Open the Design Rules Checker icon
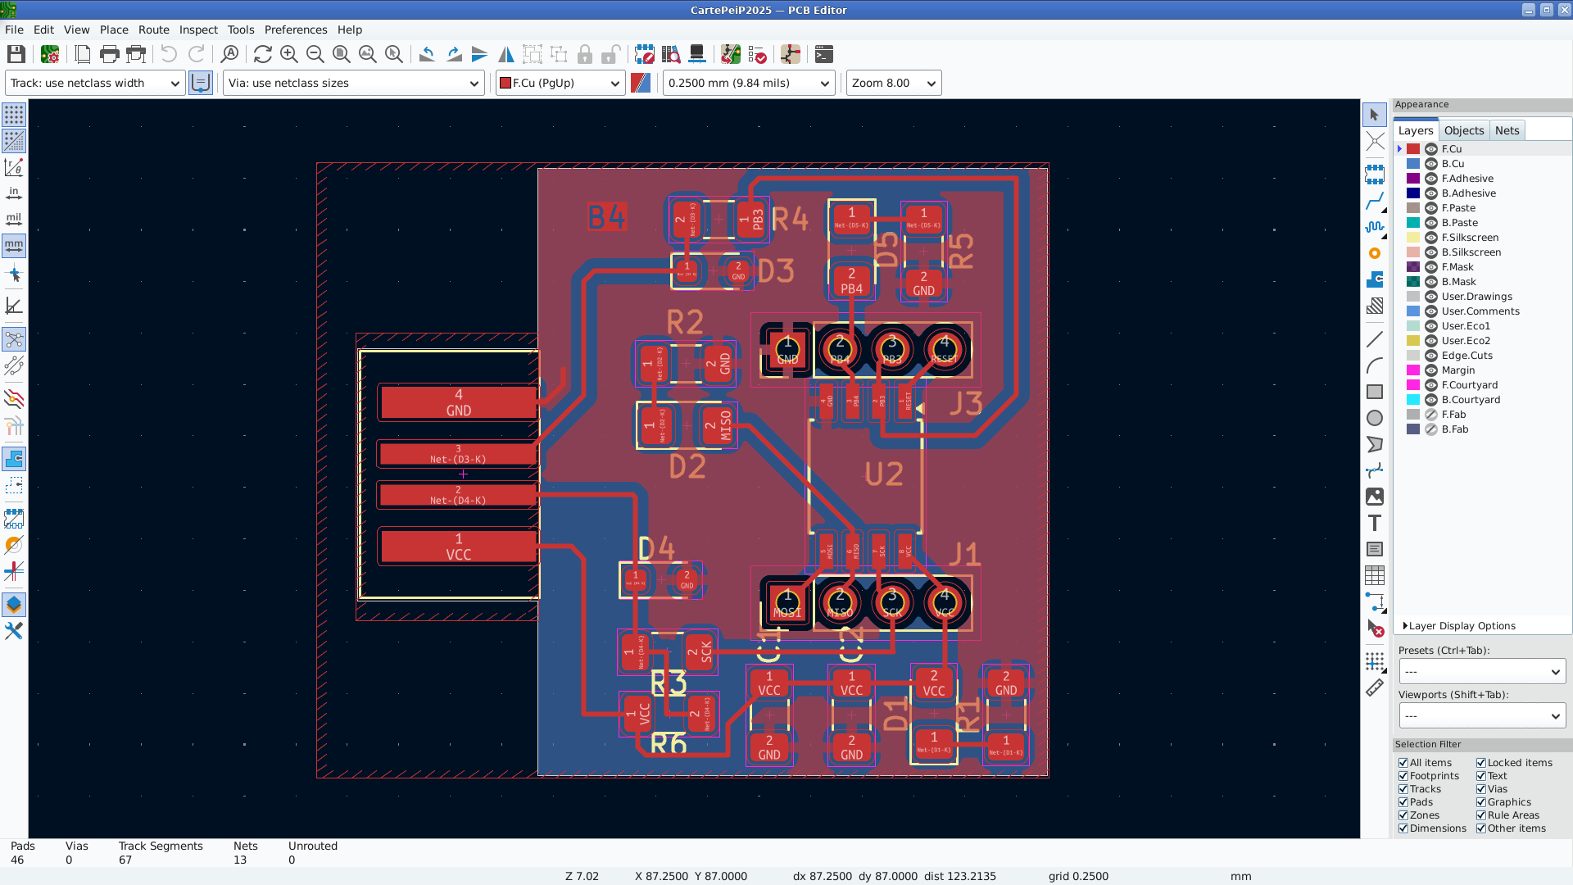This screenshot has width=1573, height=885. [x=758, y=54]
